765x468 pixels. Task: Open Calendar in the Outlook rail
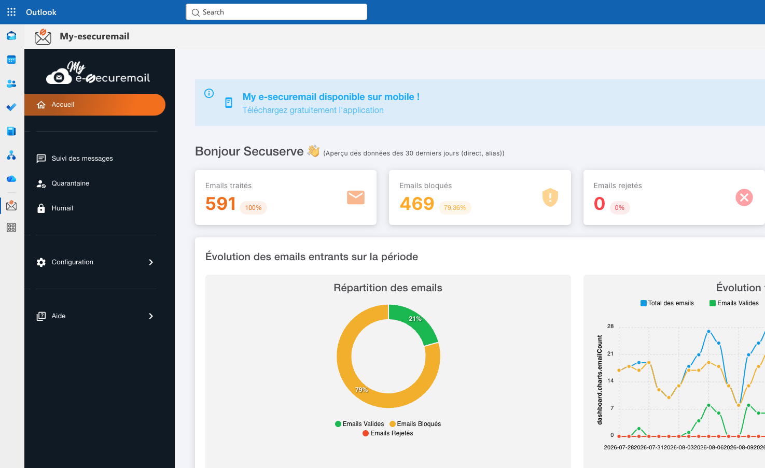coord(11,60)
